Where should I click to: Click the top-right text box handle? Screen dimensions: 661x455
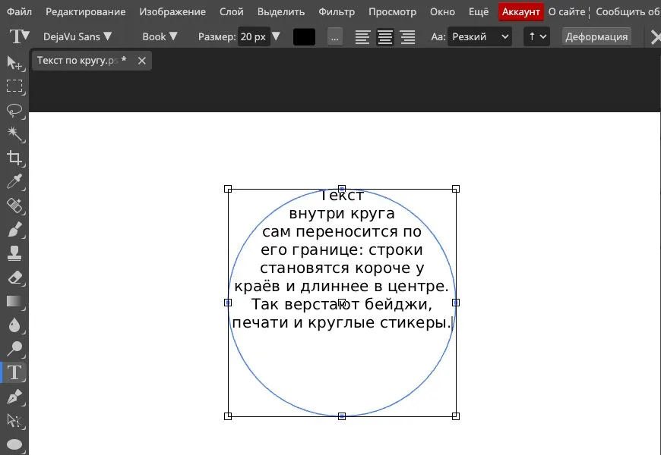click(x=456, y=189)
